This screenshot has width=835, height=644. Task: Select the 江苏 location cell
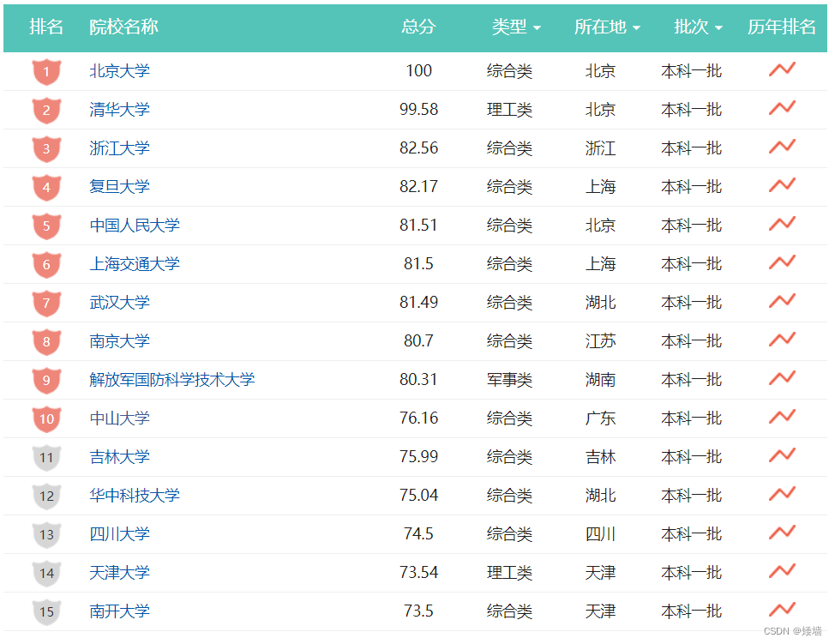coord(601,341)
